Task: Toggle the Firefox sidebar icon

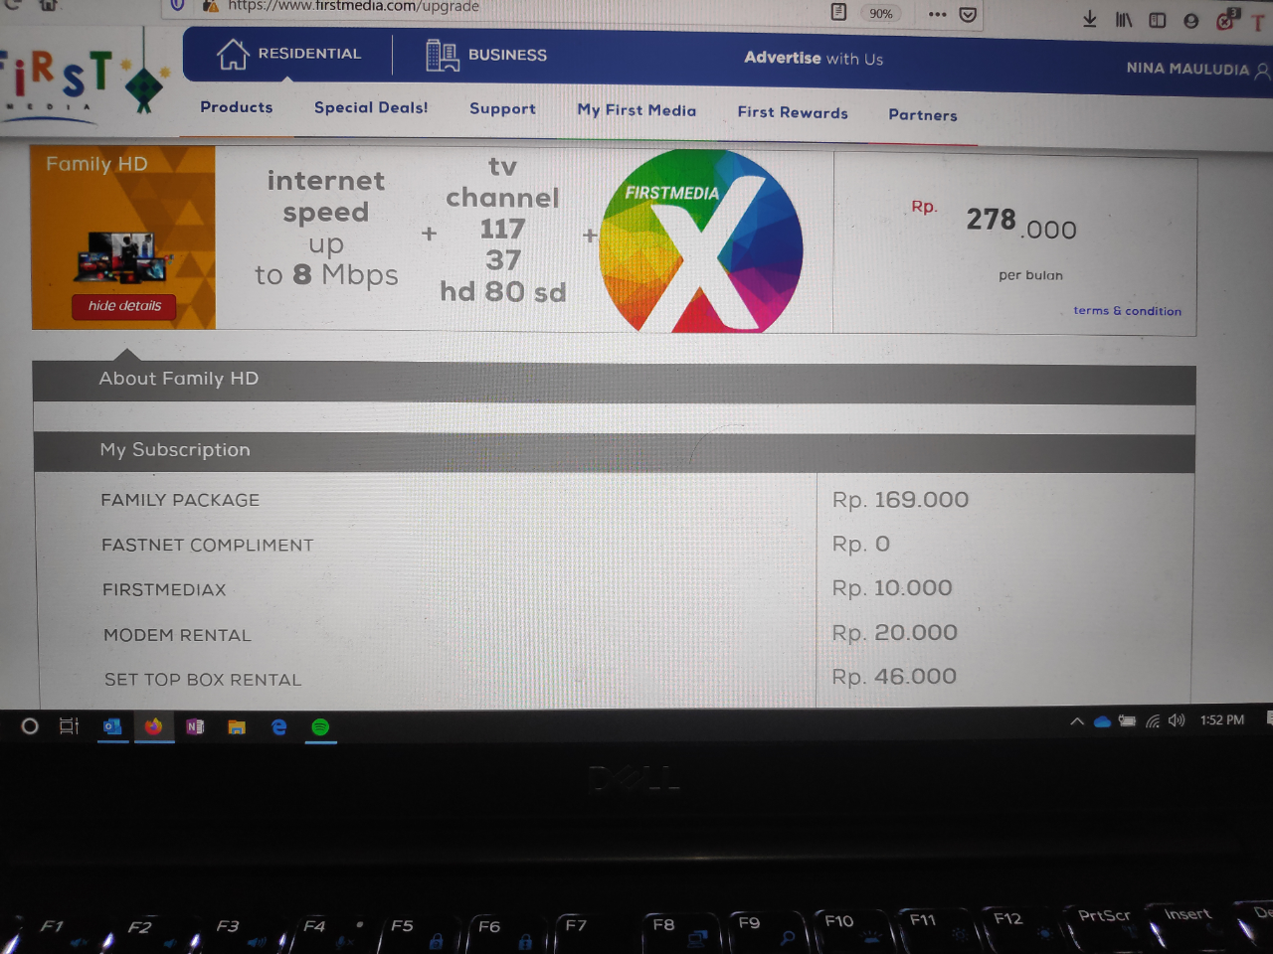Action: [x=1158, y=20]
